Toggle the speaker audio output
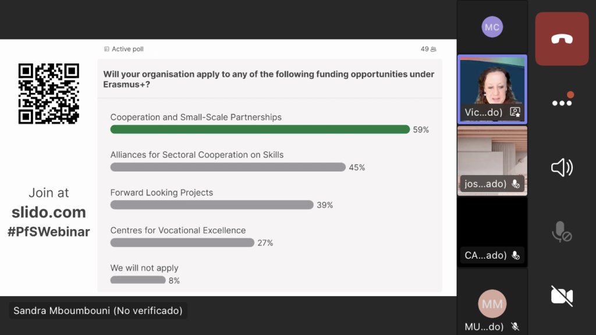Viewport: 596px width, 335px height. click(562, 168)
